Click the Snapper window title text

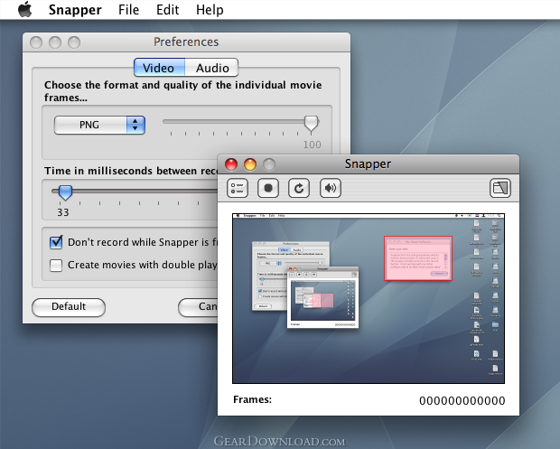[x=368, y=164]
